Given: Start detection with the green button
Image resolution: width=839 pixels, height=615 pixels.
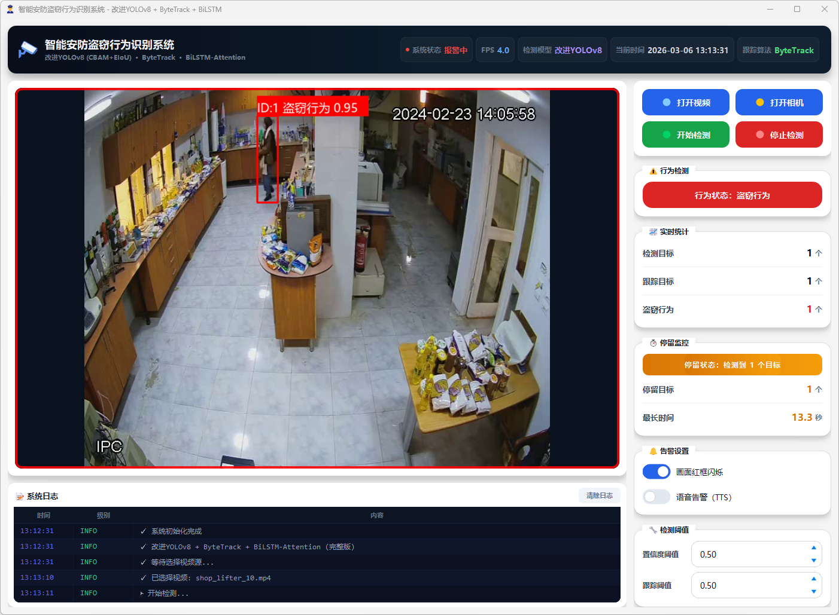Looking at the screenshot, I should coord(685,134).
